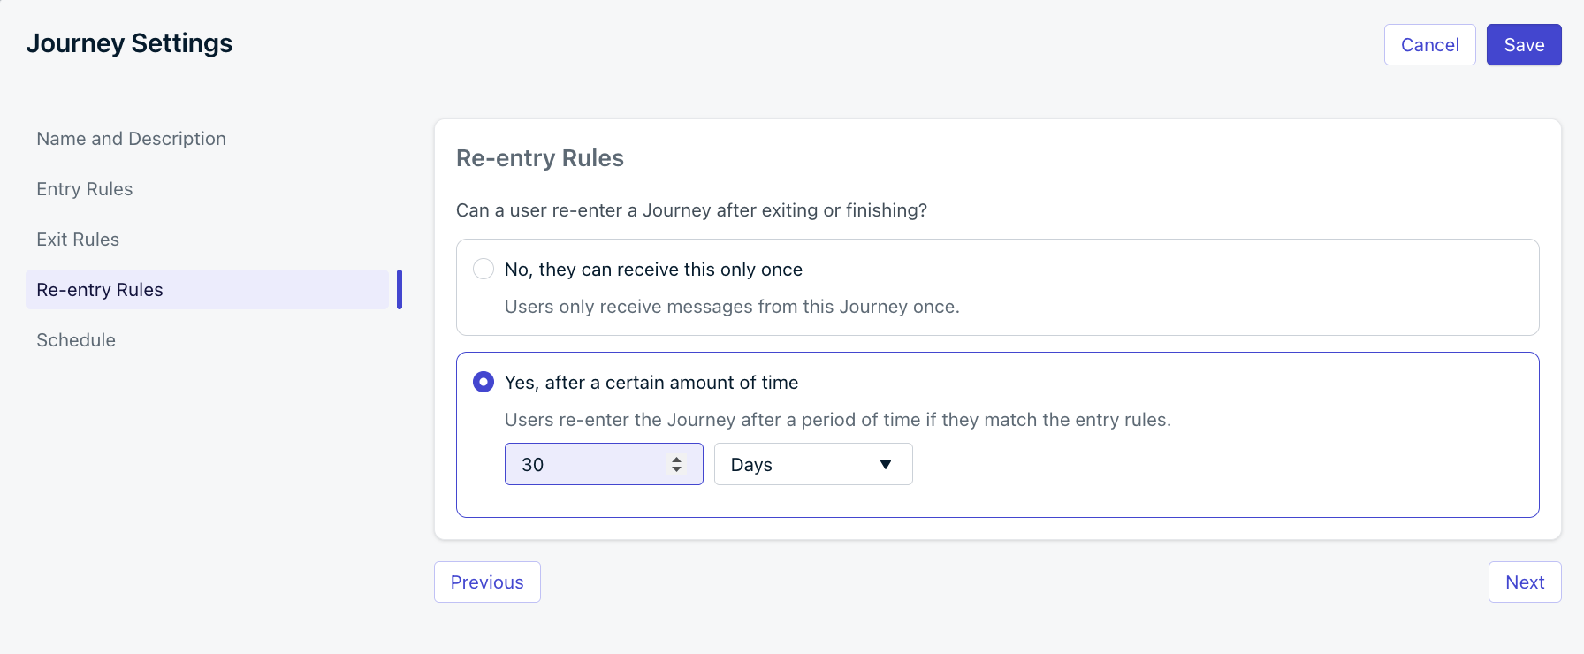Click the stepper up arrow on the number field
The height and width of the screenshot is (654, 1584).
(677, 458)
